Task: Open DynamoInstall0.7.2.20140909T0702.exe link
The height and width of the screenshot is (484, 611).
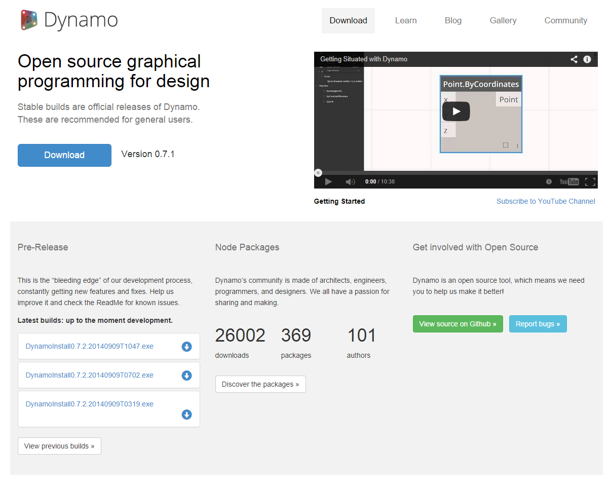Action: pos(90,375)
